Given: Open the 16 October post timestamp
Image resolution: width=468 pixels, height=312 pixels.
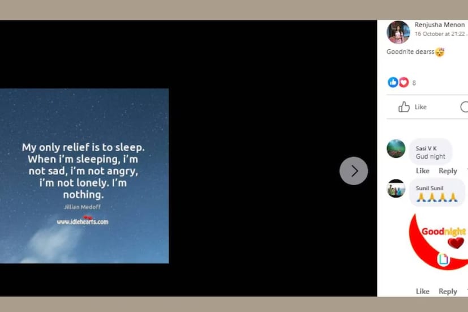Looking at the screenshot, I should tap(440, 34).
